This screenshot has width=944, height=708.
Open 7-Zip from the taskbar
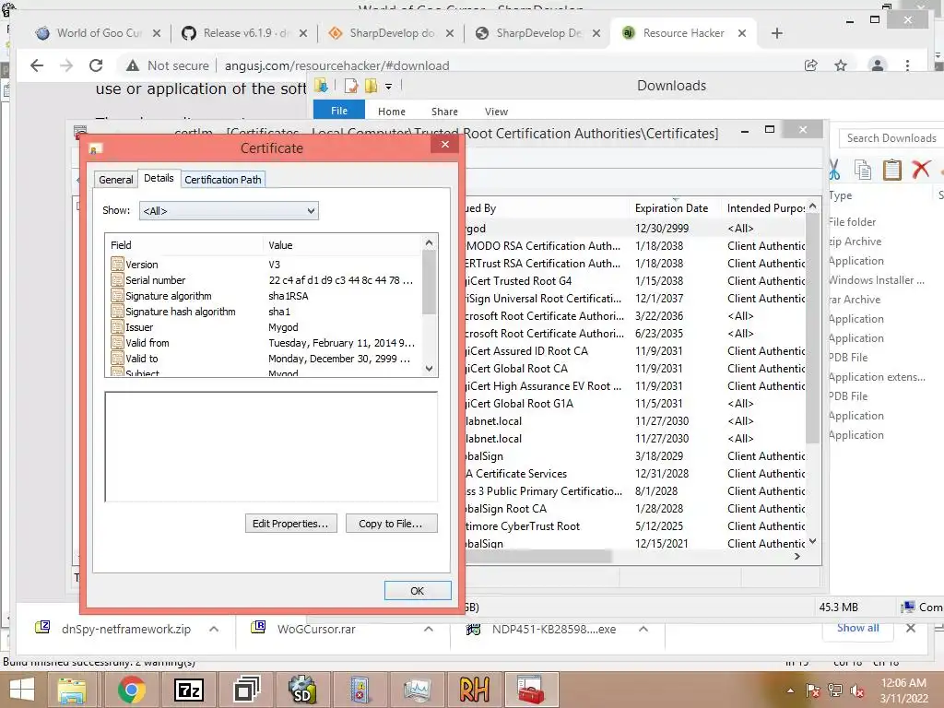[188, 690]
